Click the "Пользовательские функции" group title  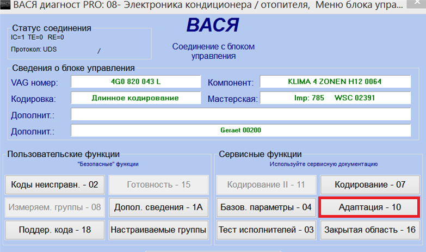63,154
